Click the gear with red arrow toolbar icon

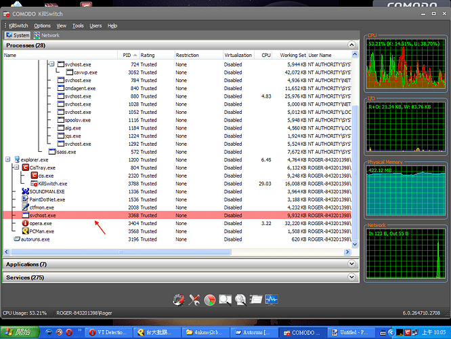coord(179,300)
